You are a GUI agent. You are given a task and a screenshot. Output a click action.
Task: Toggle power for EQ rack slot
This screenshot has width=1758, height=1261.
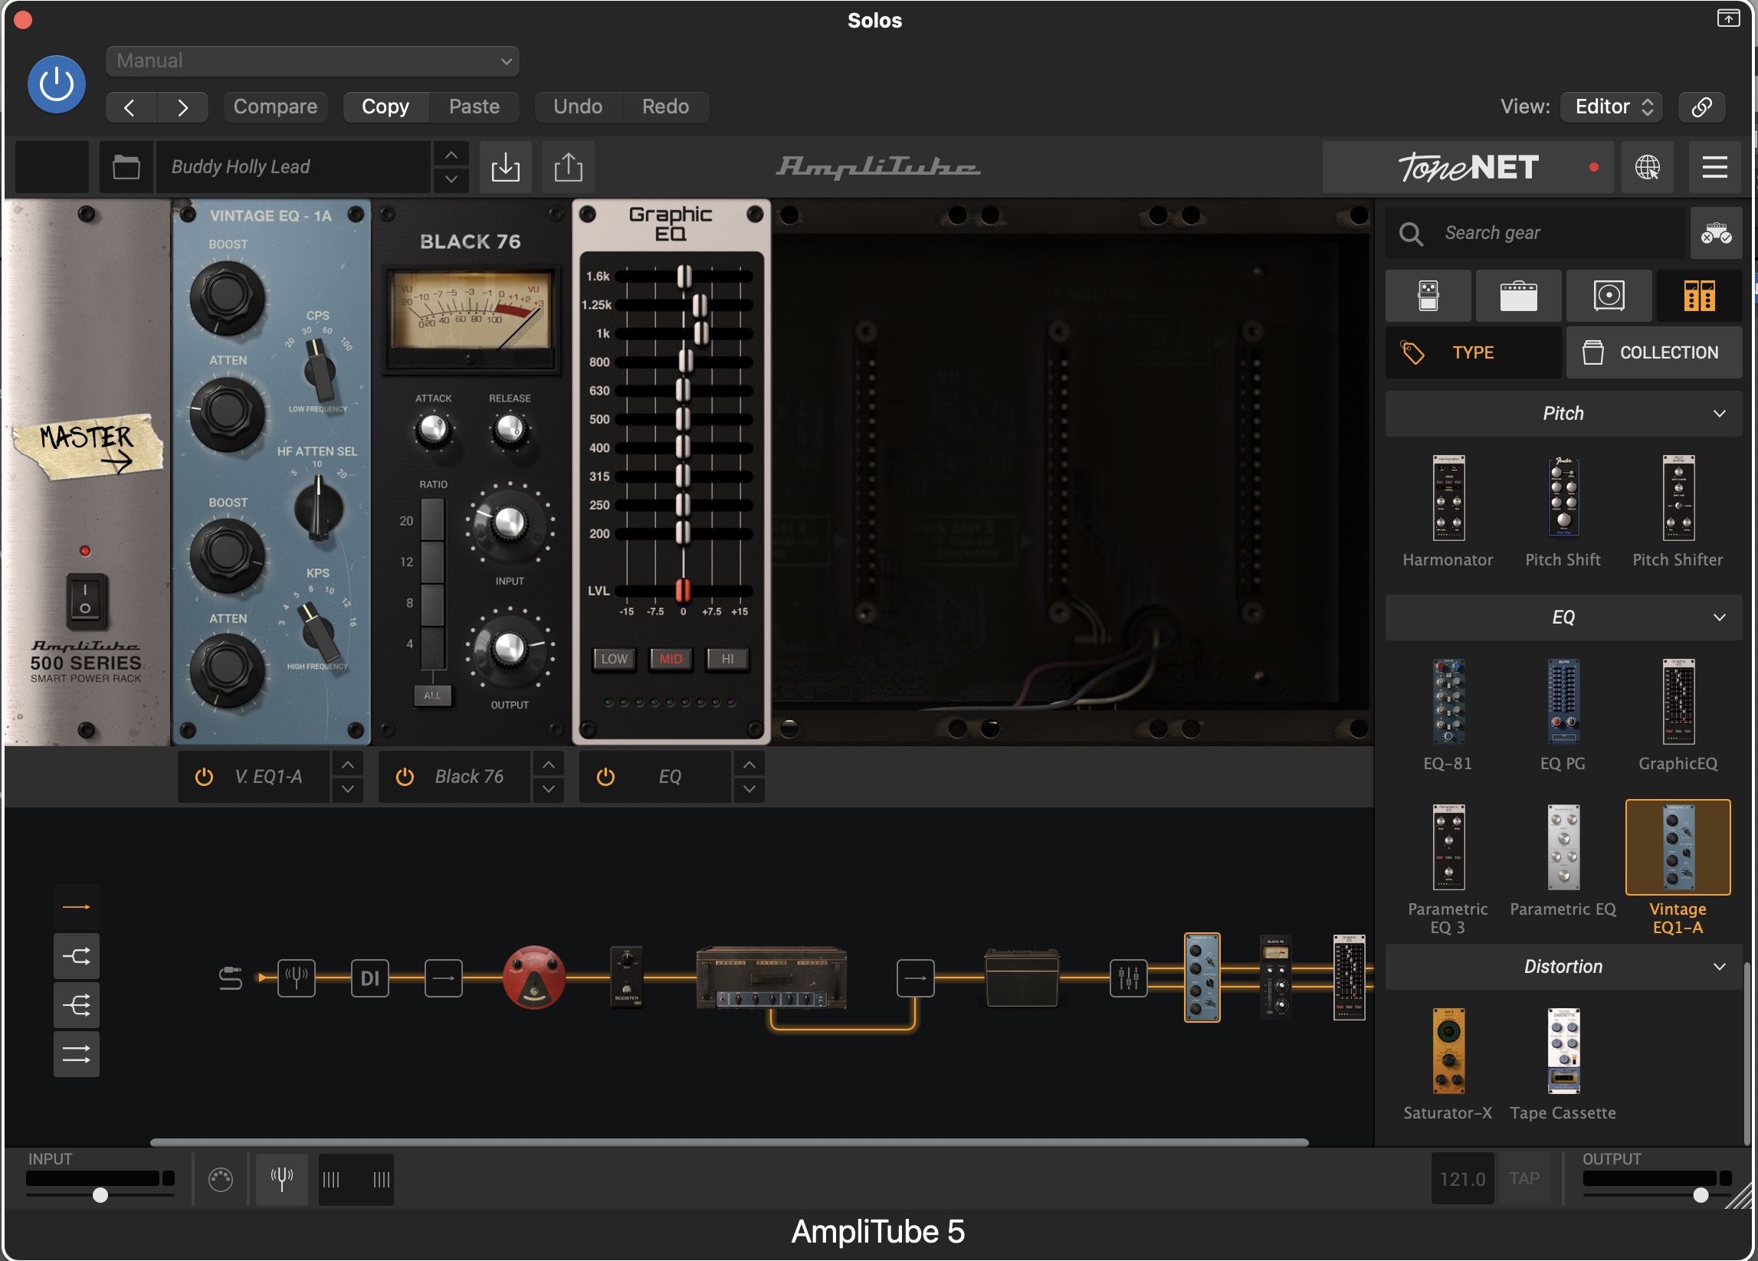pyautogui.click(x=605, y=777)
